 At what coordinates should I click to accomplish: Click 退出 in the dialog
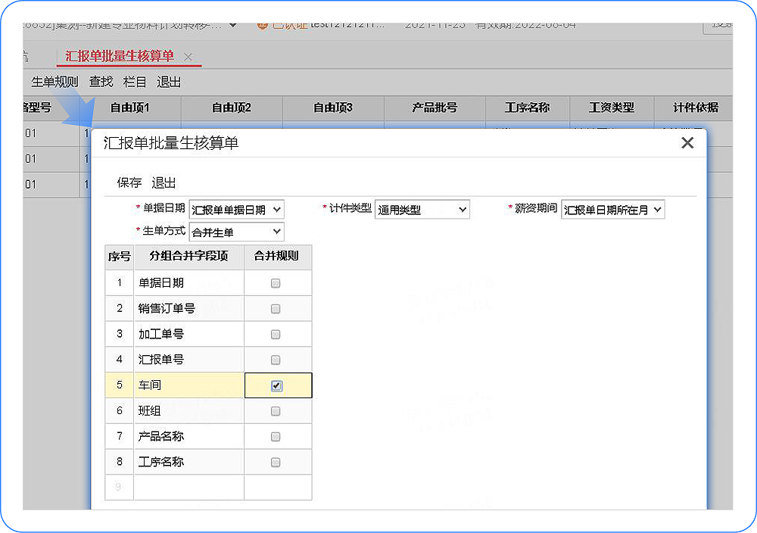click(x=164, y=182)
